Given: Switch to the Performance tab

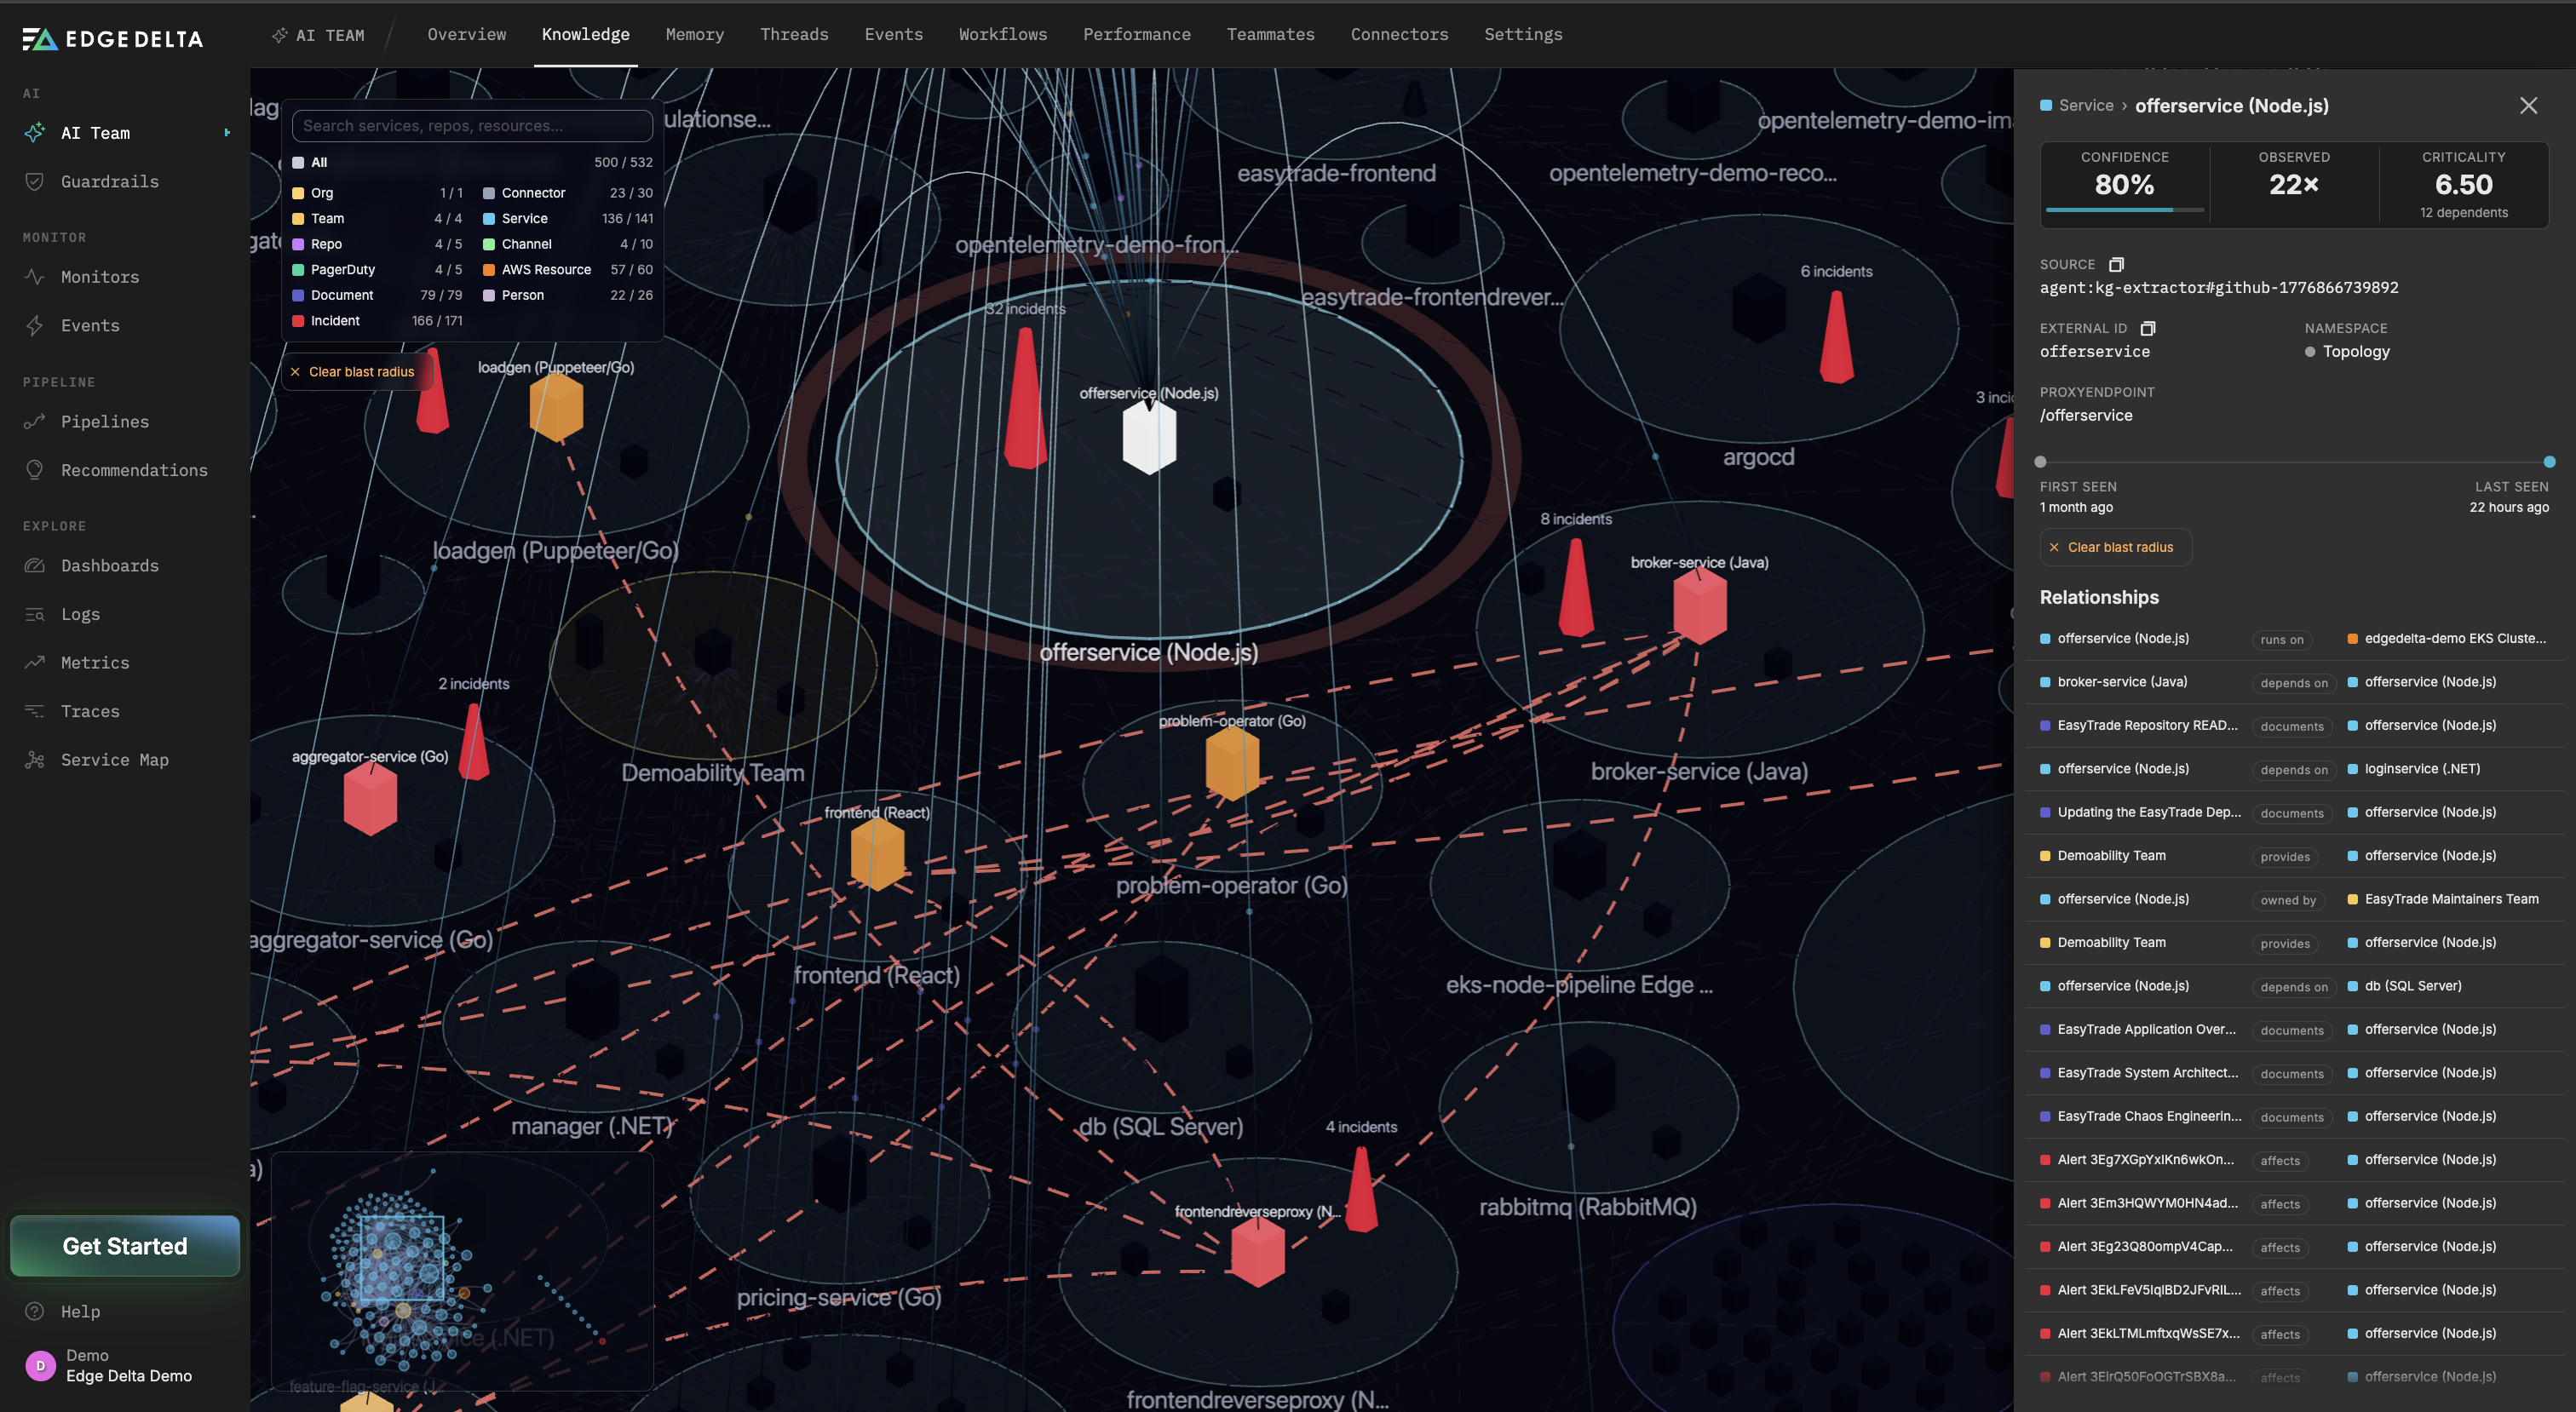Looking at the screenshot, I should 1137,34.
